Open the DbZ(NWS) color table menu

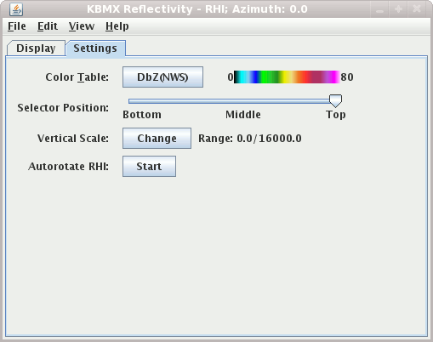162,77
